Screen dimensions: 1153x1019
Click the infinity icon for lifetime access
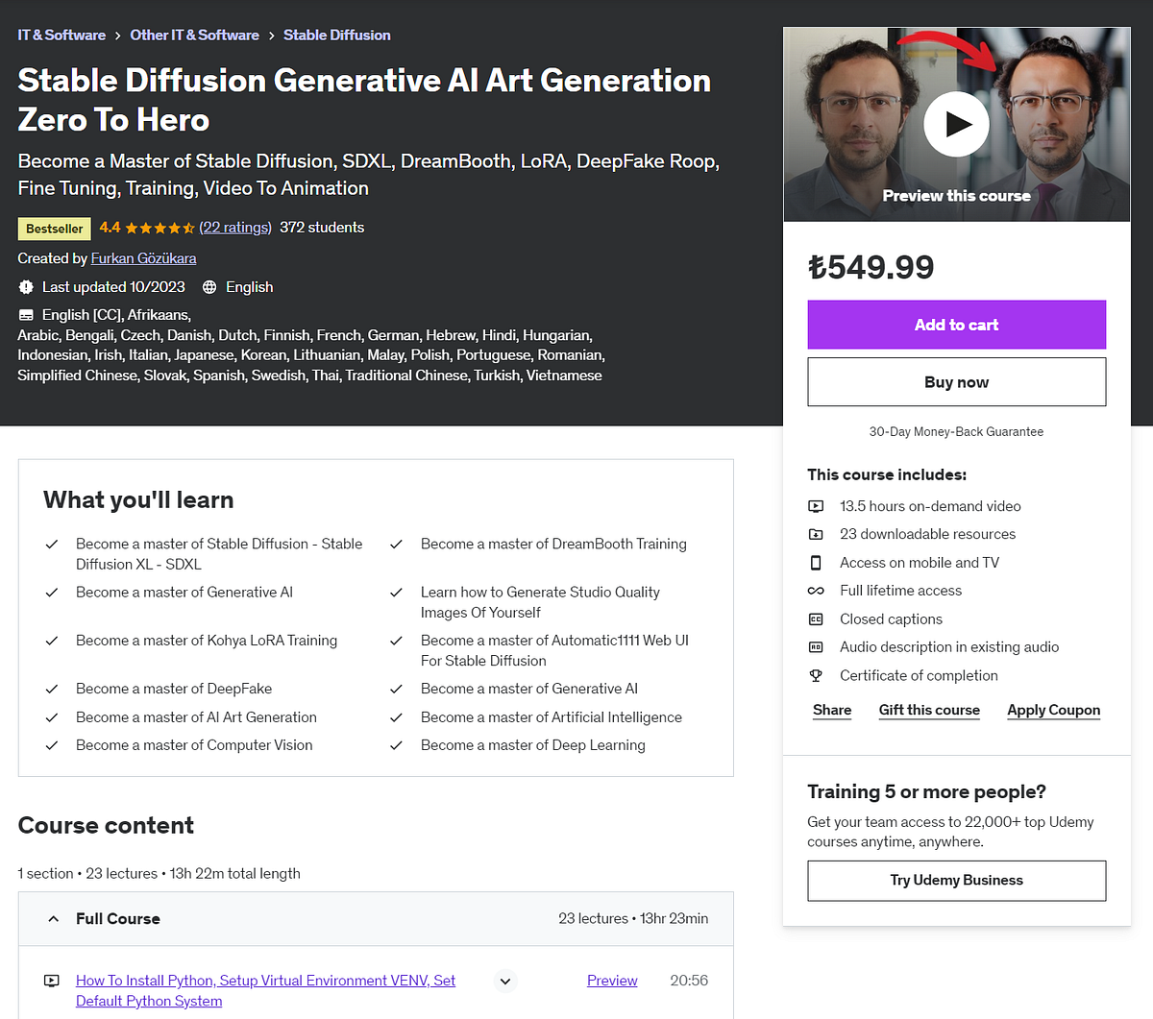point(816,591)
